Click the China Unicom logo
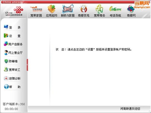Screen dimensions: 151x113 (14, 12)
